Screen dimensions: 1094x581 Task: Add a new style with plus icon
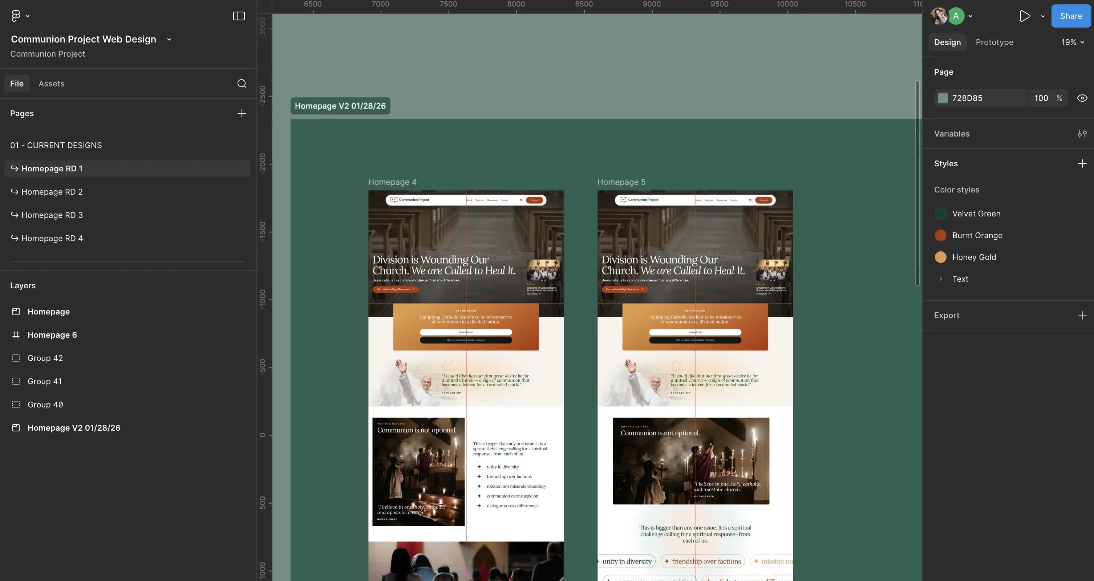(x=1082, y=163)
